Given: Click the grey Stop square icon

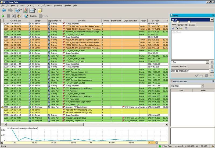Looking at the screenshot, I should point(8,16).
